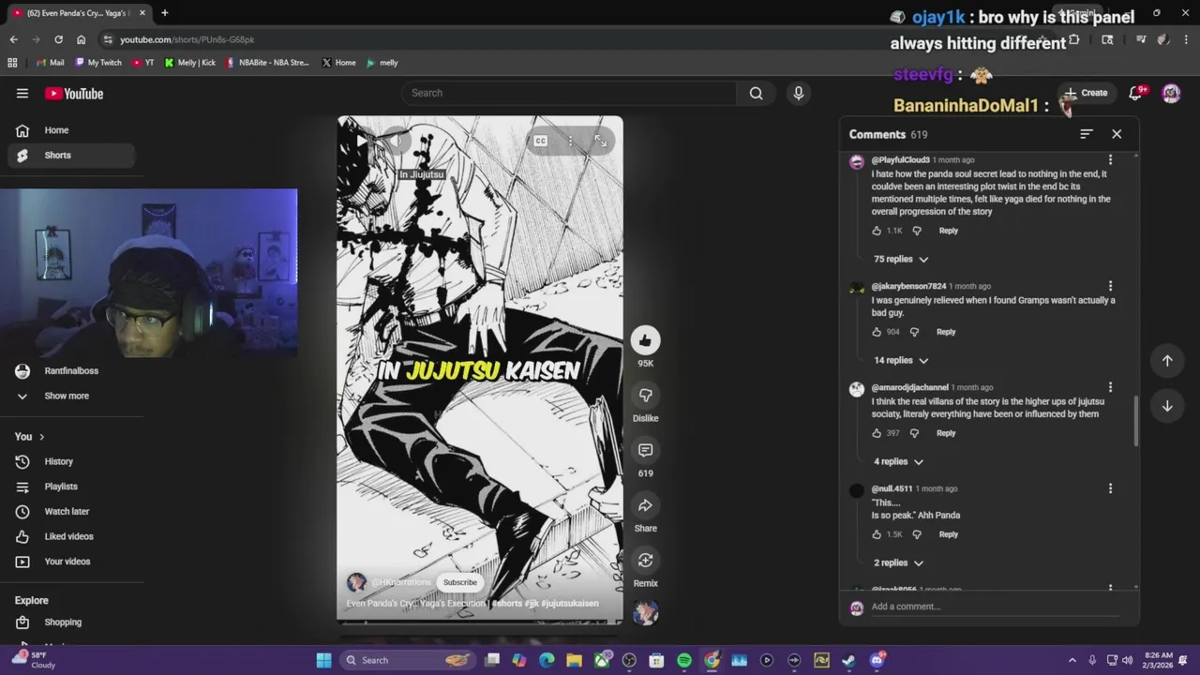The image size is (1200, 675).
Task: Dislike the Short
Action: pyautogui.click(x=645, y=395)
